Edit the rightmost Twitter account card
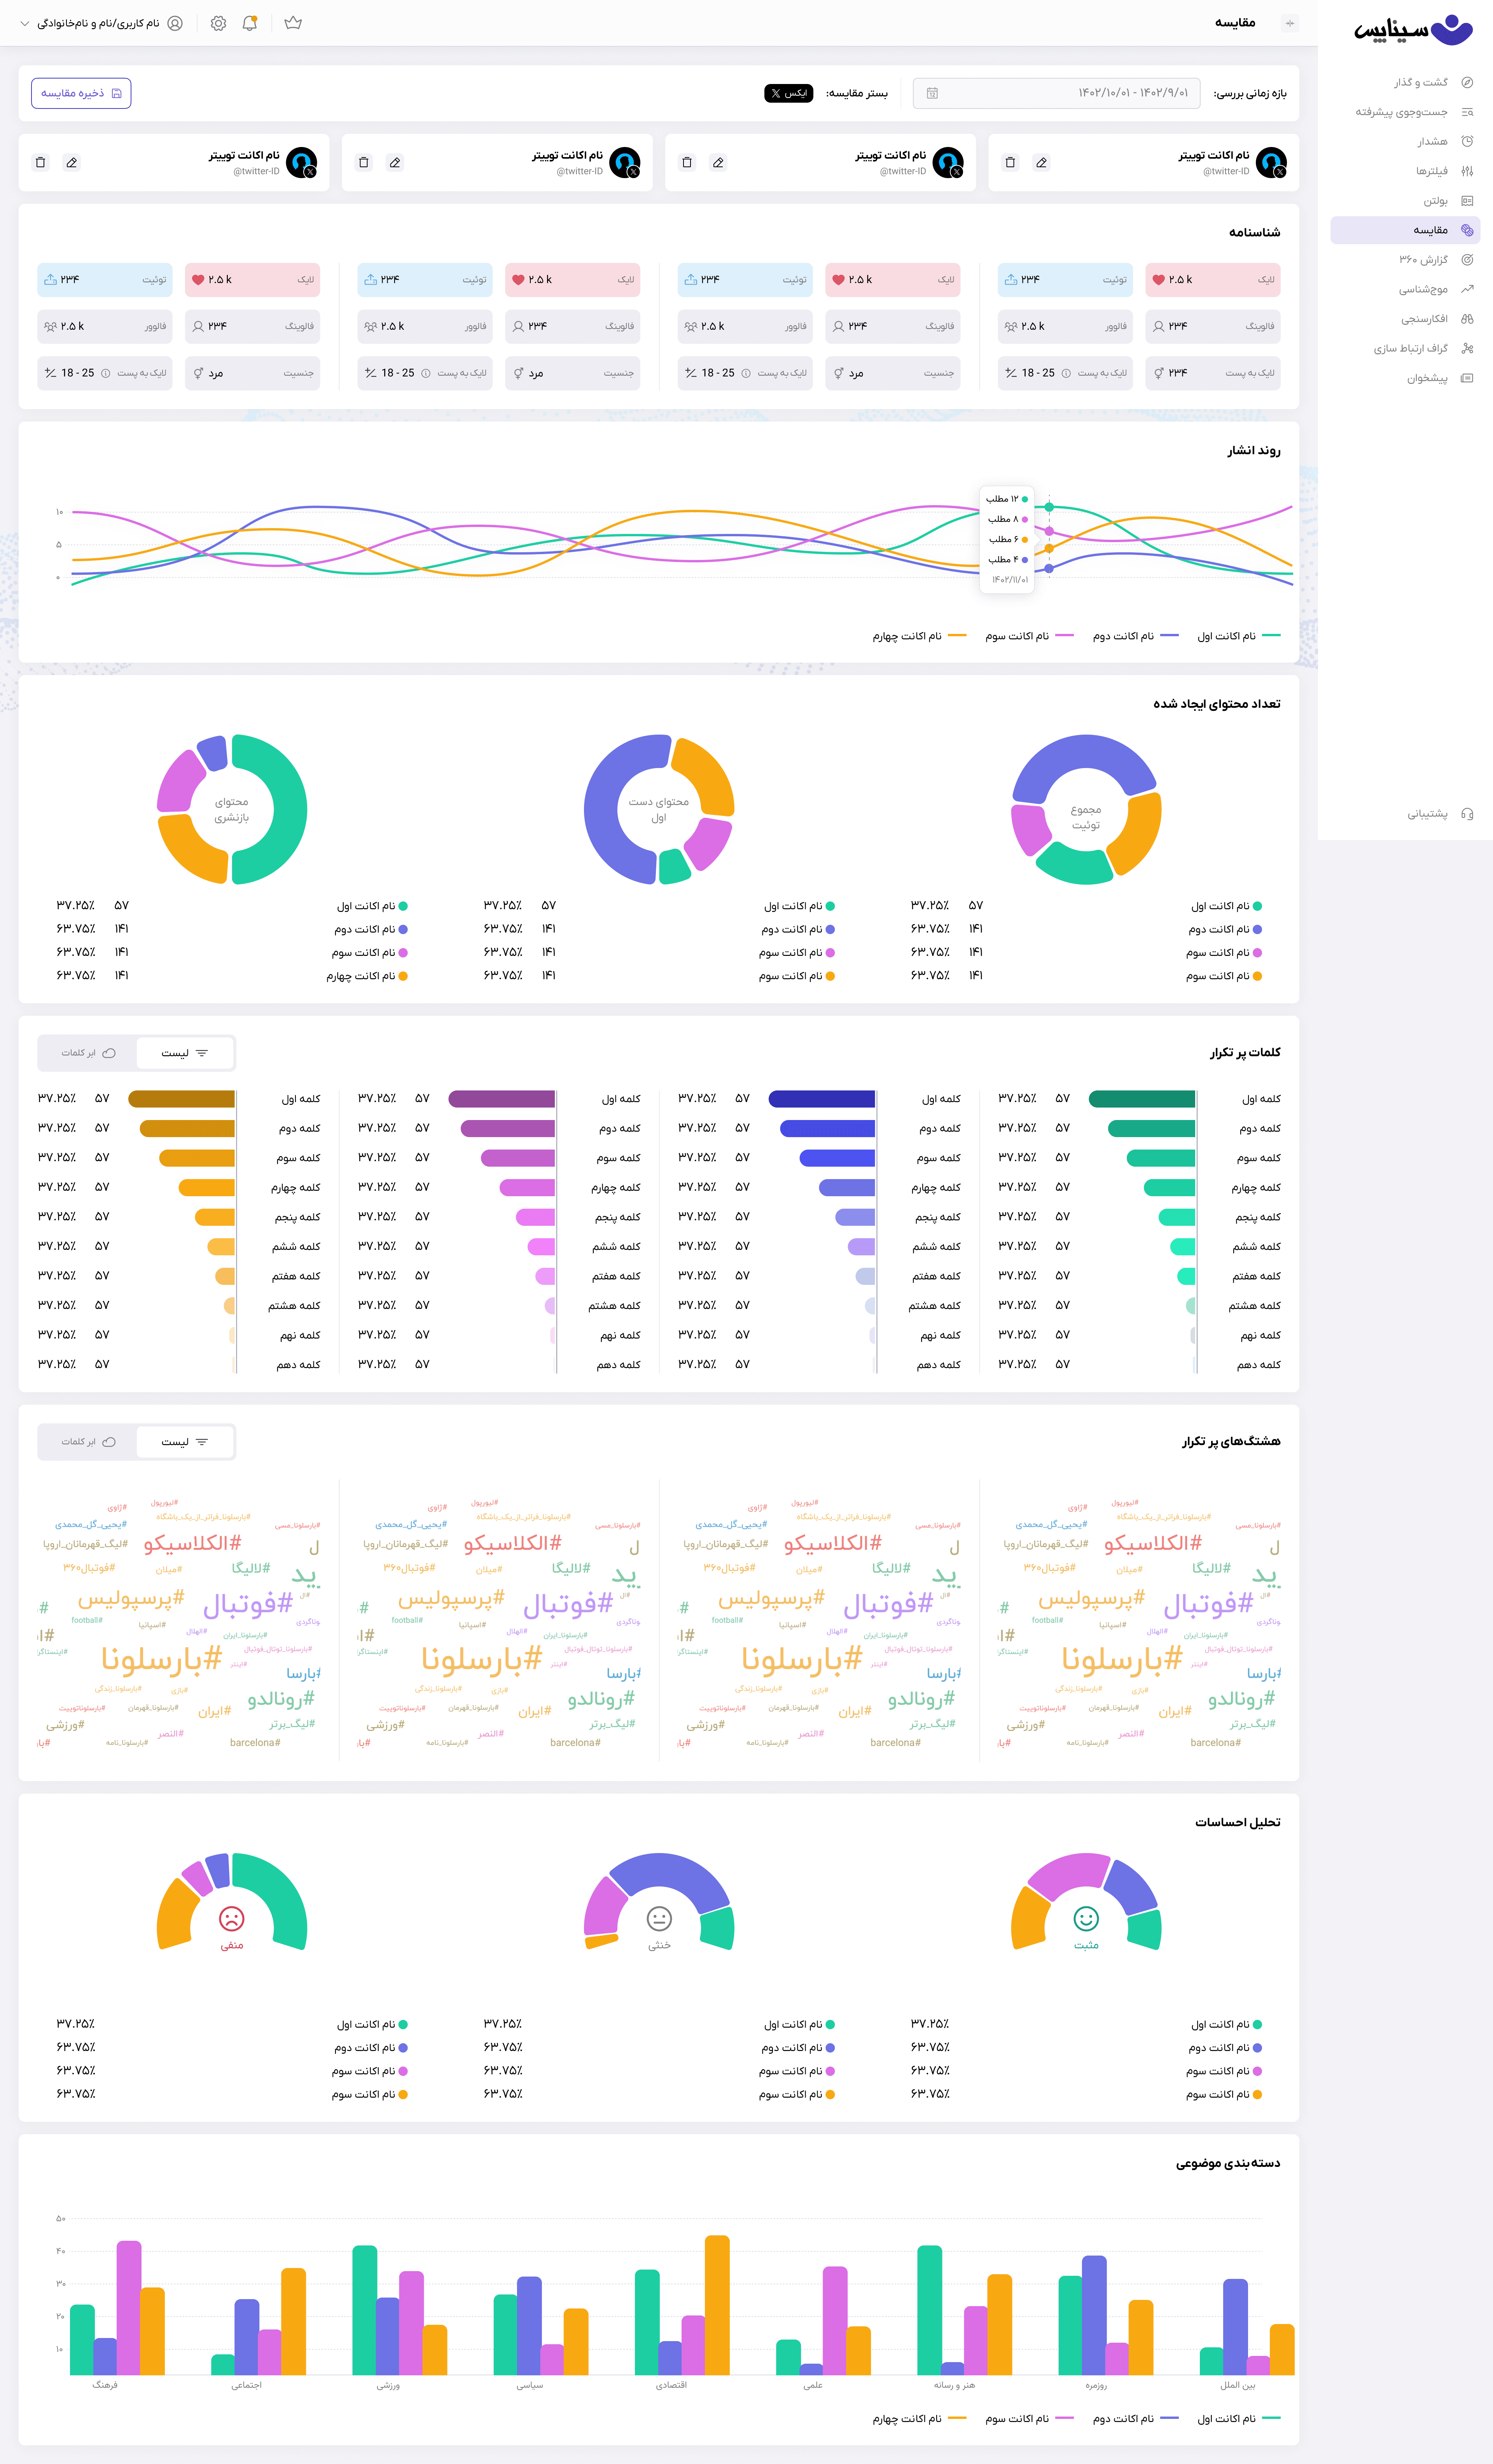This screenshot has height=2464, width=1493. pos(1041,162)
